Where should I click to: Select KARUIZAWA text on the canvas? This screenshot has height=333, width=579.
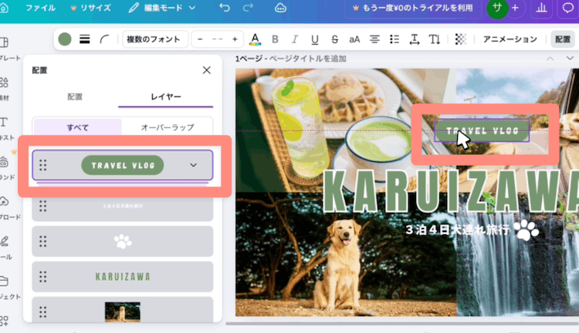coord(451,192)
